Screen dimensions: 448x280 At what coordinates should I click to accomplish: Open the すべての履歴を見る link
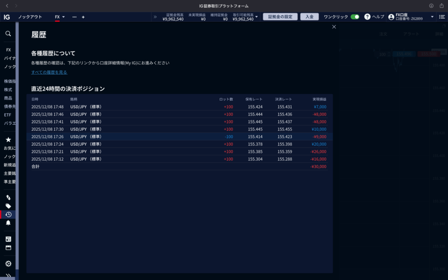pyautogui.click(x=49, y=72)
